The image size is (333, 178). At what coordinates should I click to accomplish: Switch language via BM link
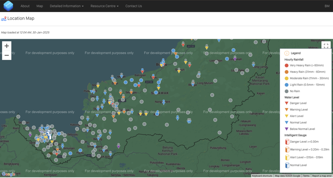pos(327,6)
